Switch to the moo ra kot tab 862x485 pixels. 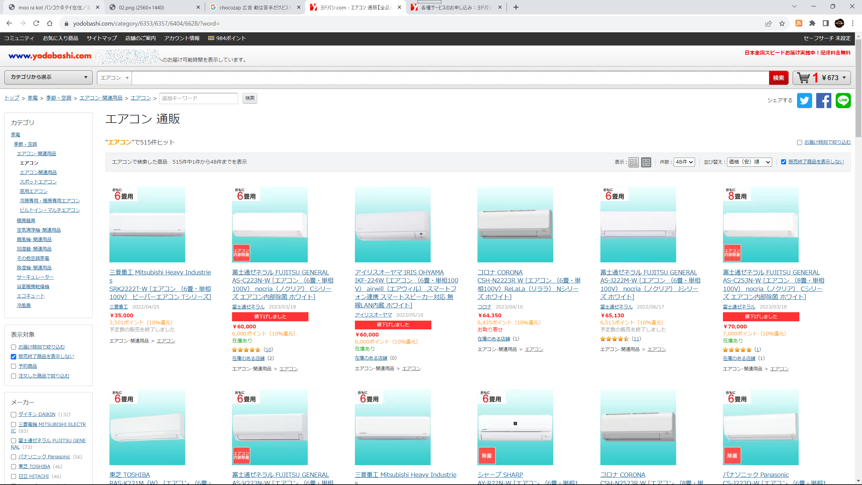pyautogui.click(x=55, y=7)
